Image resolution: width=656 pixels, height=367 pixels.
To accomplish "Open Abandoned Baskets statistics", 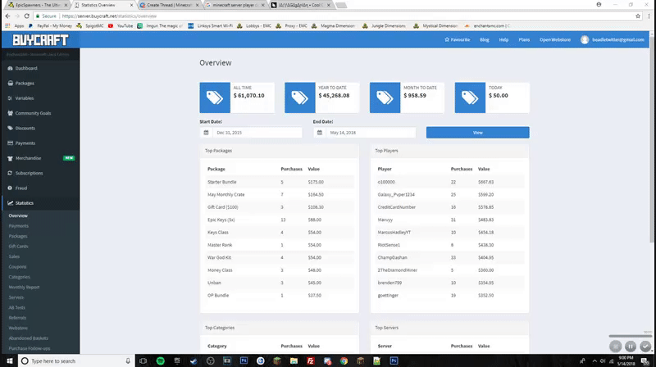I will (28, 338).
